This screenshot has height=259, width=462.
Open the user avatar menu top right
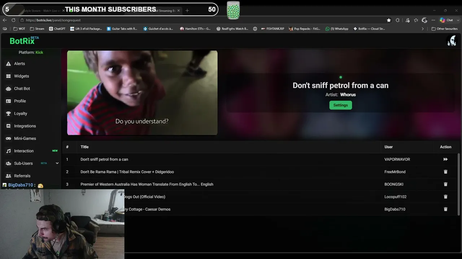(x=452, y=41)
